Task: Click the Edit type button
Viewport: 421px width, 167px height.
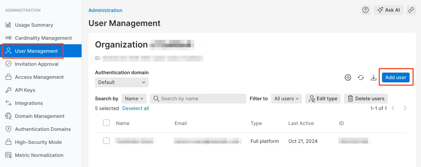Action: tap(323, 99)
